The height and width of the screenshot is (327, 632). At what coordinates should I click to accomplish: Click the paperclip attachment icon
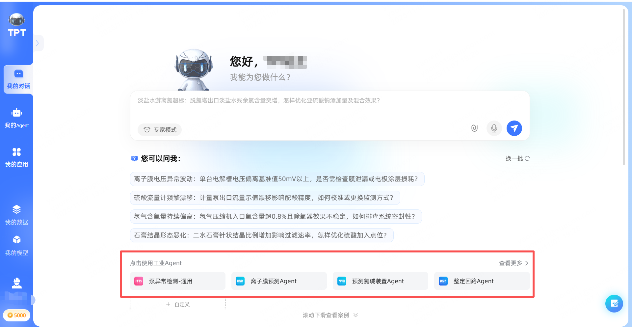(474, 128)
